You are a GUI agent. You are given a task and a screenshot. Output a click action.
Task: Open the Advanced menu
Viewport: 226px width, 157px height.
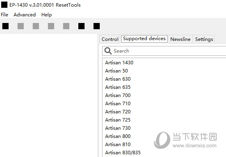[x=25, y=15]
